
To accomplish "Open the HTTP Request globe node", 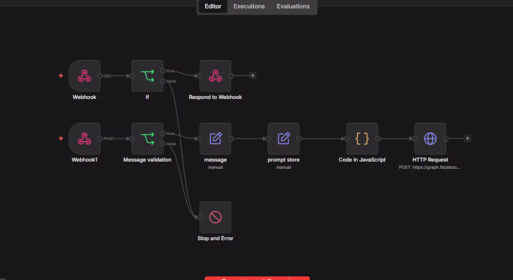I will pos(430,138).
